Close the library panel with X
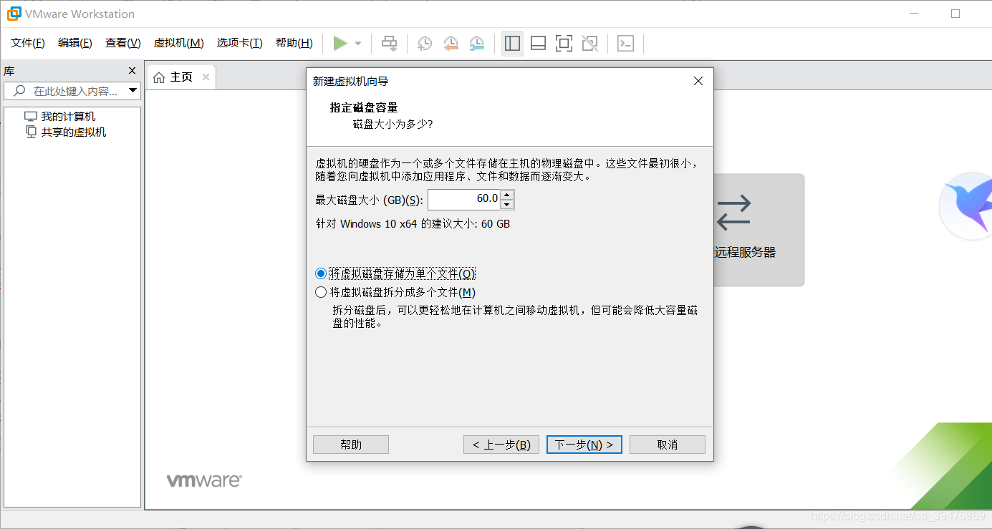The width and height of the screenshot is (992, 529). 132,71
